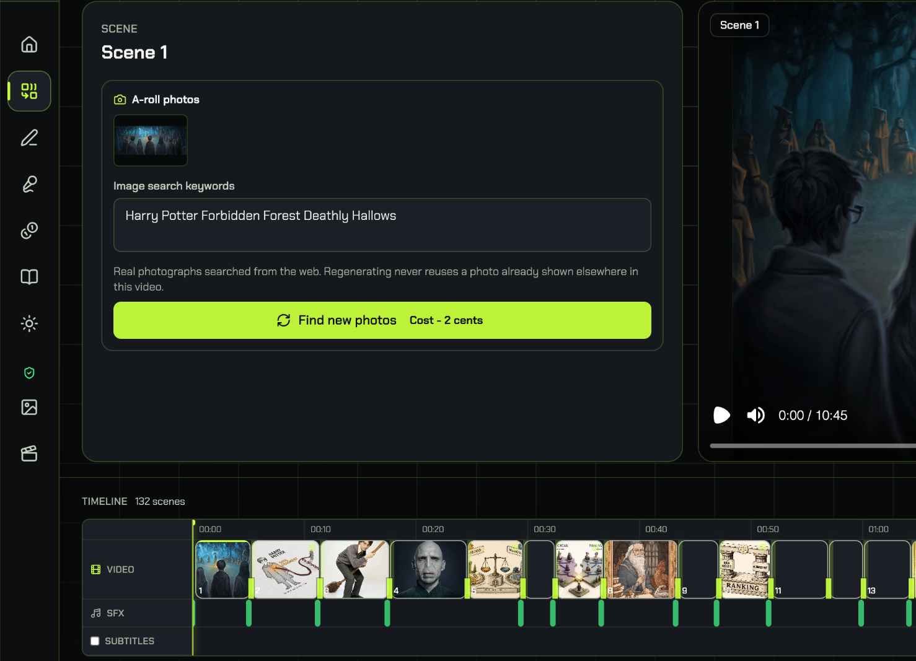
Task: Click the Scene 1 badge on preview
Action: (739, 25)
